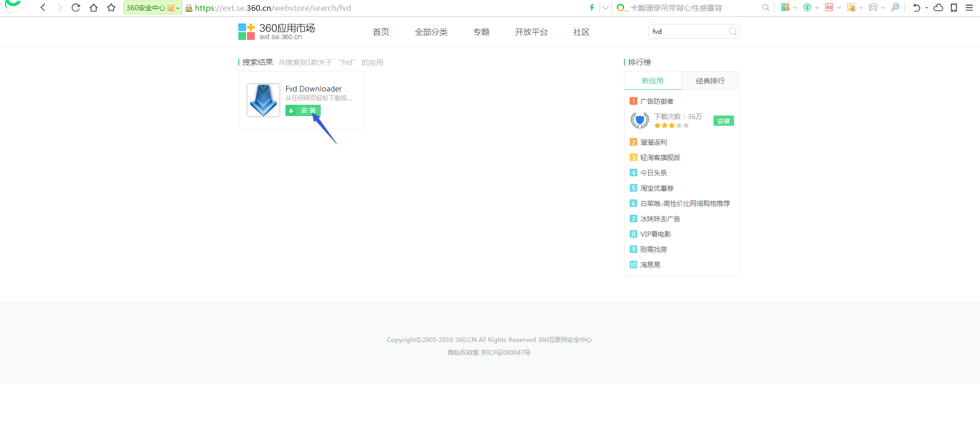Expand the address bar history dropdown

pyautogui.click(x=605, y=8)
